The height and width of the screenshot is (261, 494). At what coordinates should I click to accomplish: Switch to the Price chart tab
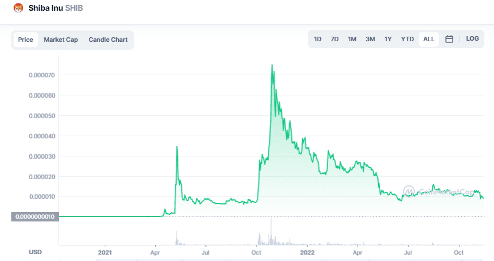pos(25,40)
